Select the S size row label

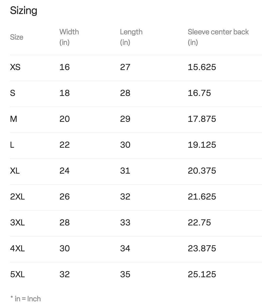point(13,93)
